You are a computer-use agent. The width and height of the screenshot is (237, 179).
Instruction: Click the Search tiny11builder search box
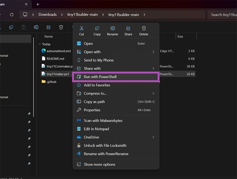tap(223, 15)
